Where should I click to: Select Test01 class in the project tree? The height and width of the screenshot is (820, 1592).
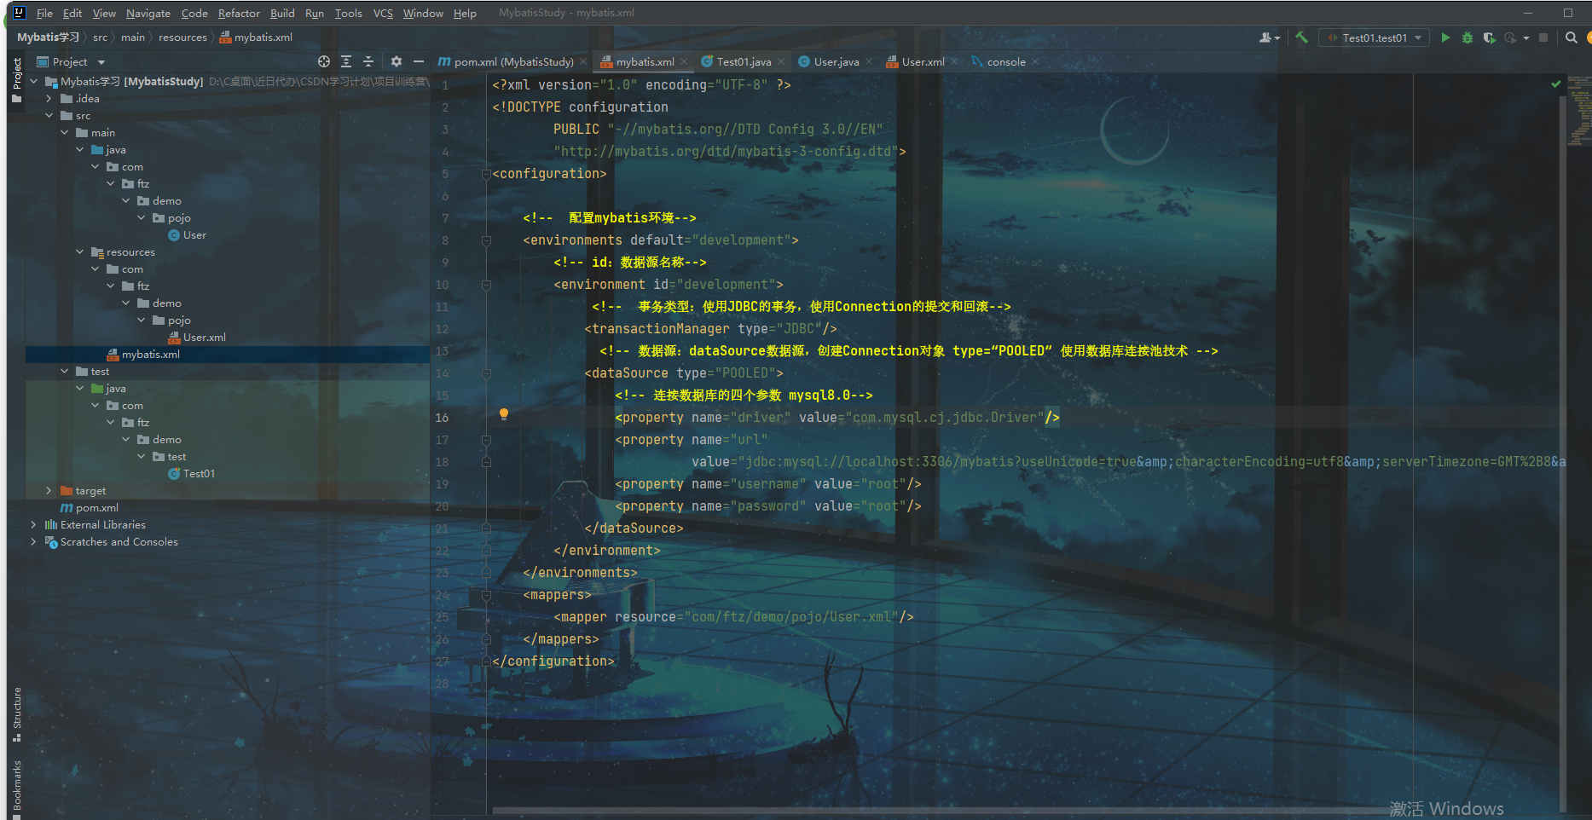(191, 473)
